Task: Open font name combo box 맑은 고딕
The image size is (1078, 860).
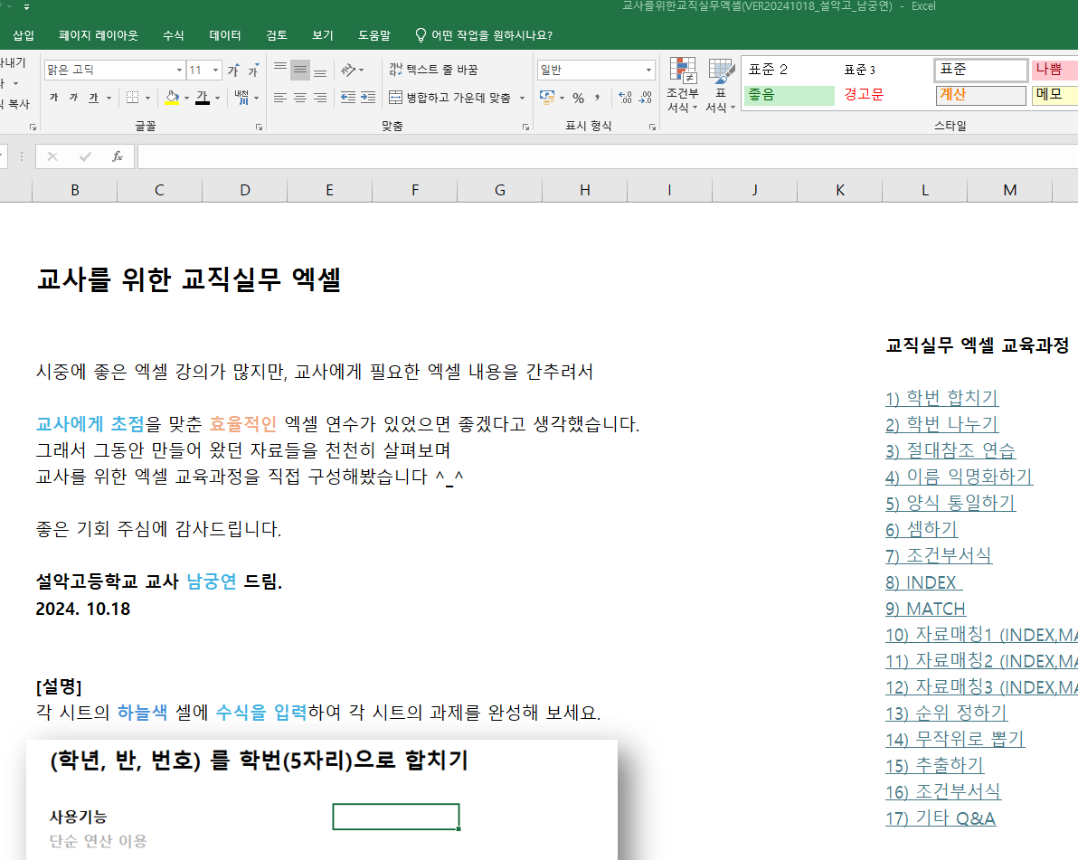Action: 115,71
